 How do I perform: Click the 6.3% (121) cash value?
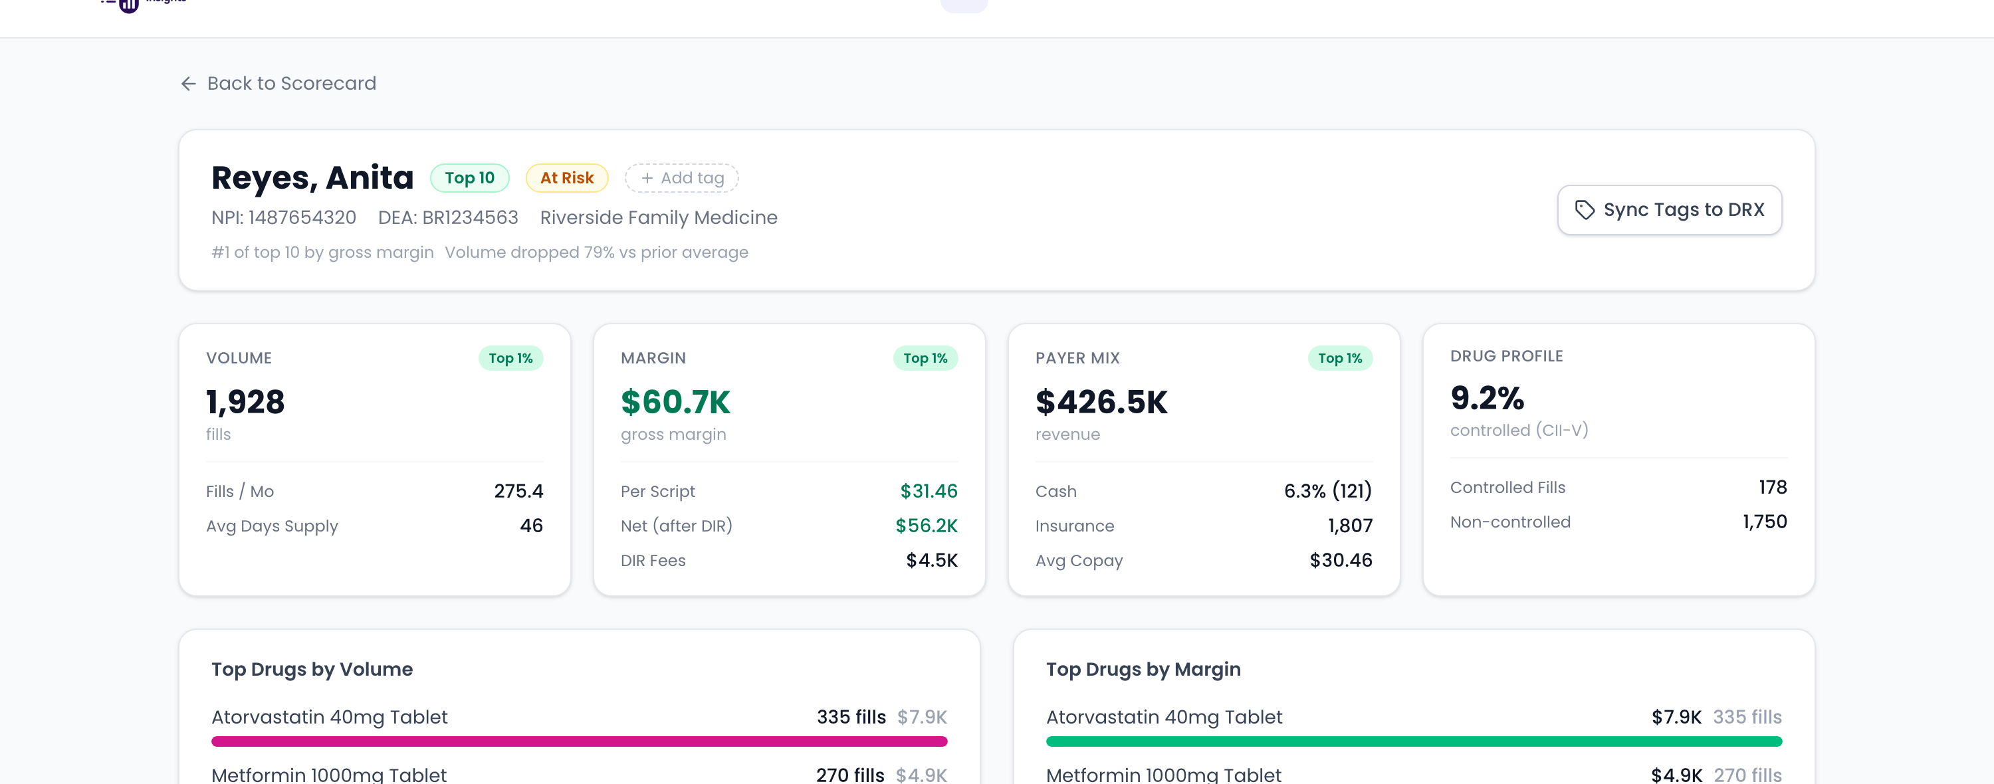pyautogui.click(x=1328, y=492)
